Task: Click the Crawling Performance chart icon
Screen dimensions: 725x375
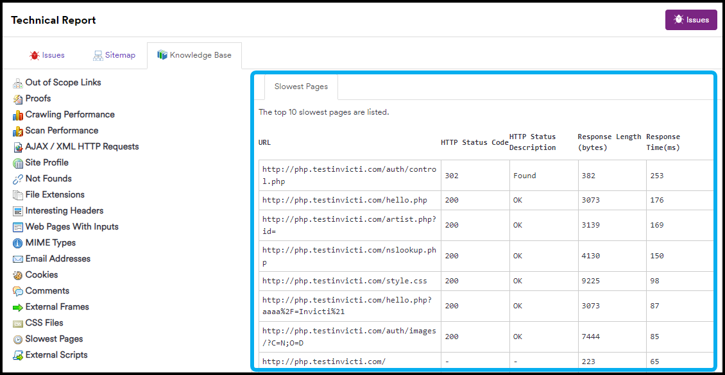Action: [18, 115]
